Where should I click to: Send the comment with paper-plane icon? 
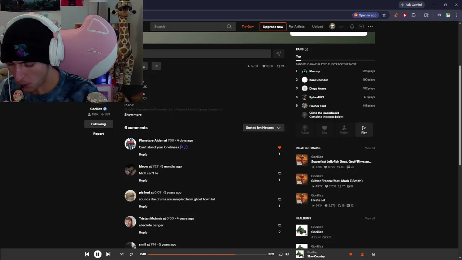[x=278, y=54]
